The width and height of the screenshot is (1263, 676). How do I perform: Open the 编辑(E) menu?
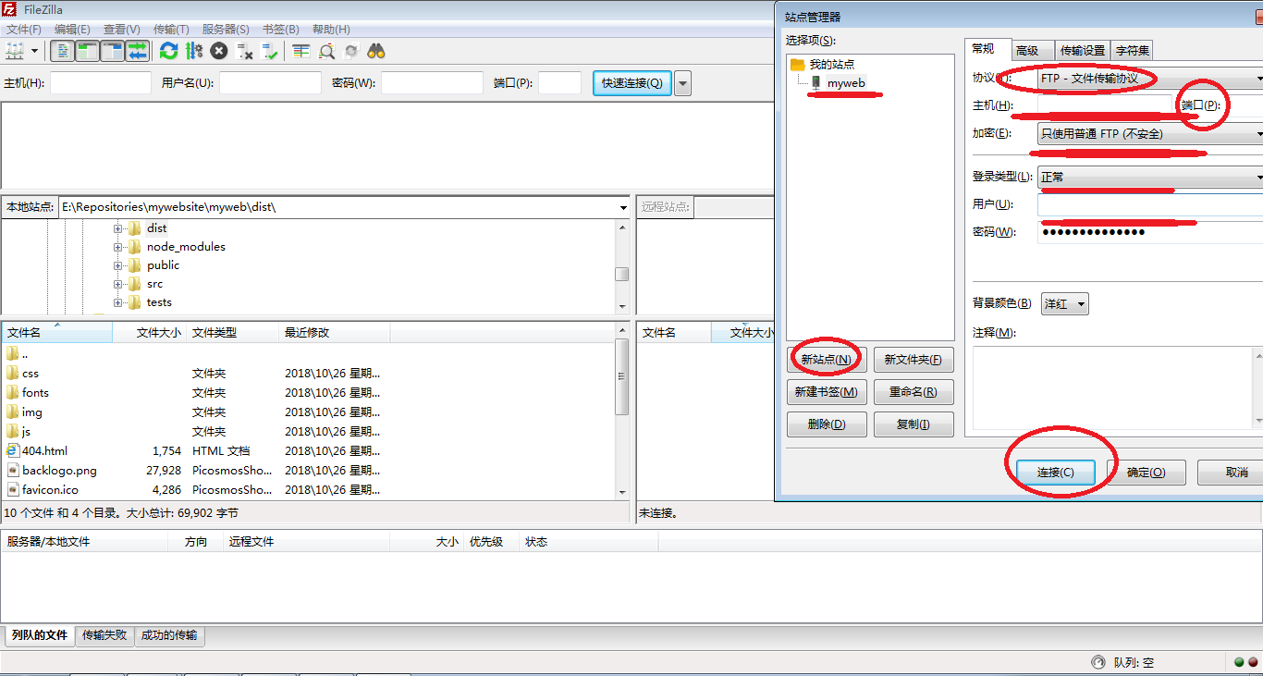72,30
